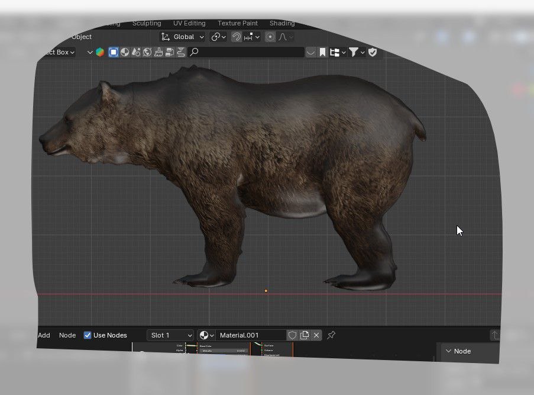534x395 pixels.
Task: Open the Object menu
Action: 81,37
